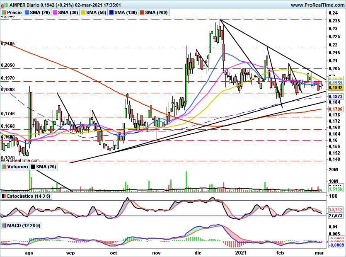
Task: Click the 'mar' month marker on time axis
Action: coord(319,252)
